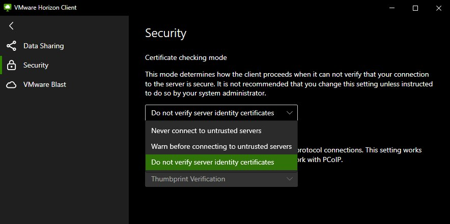Image resolution: width=450 pixels, height=224 pixels.
Task: Open the Data Sharing settings page
Action: 43,46
